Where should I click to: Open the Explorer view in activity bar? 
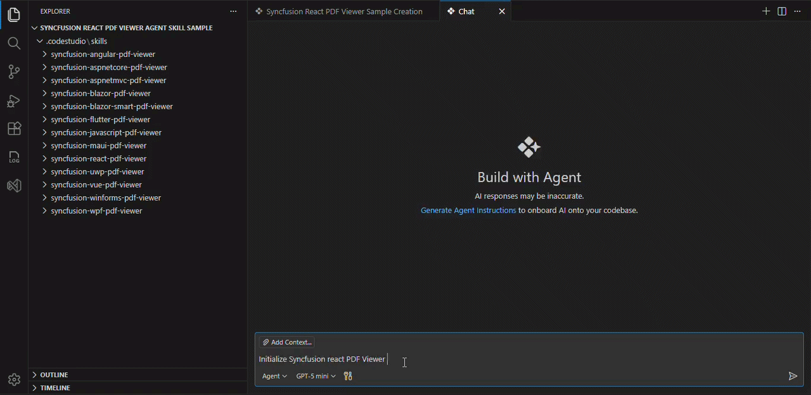pos(14,15)
